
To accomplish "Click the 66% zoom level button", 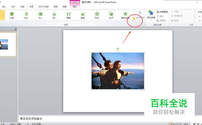I will (186, 124).
